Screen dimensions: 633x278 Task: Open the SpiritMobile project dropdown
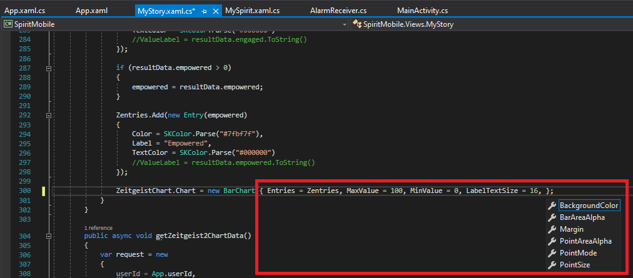coord(175,24)
